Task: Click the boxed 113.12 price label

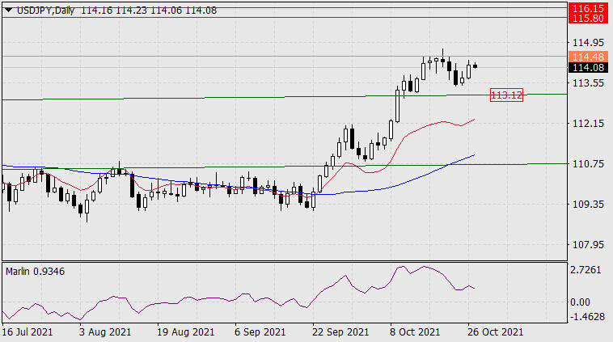Action: (x=506, y=95)
